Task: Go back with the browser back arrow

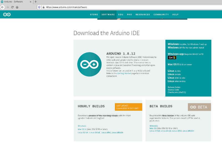Action: (2, 7)
